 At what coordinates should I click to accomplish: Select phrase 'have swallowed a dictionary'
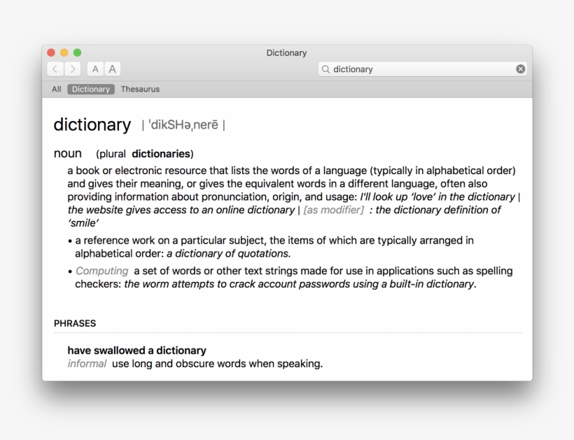click(136, 350)
